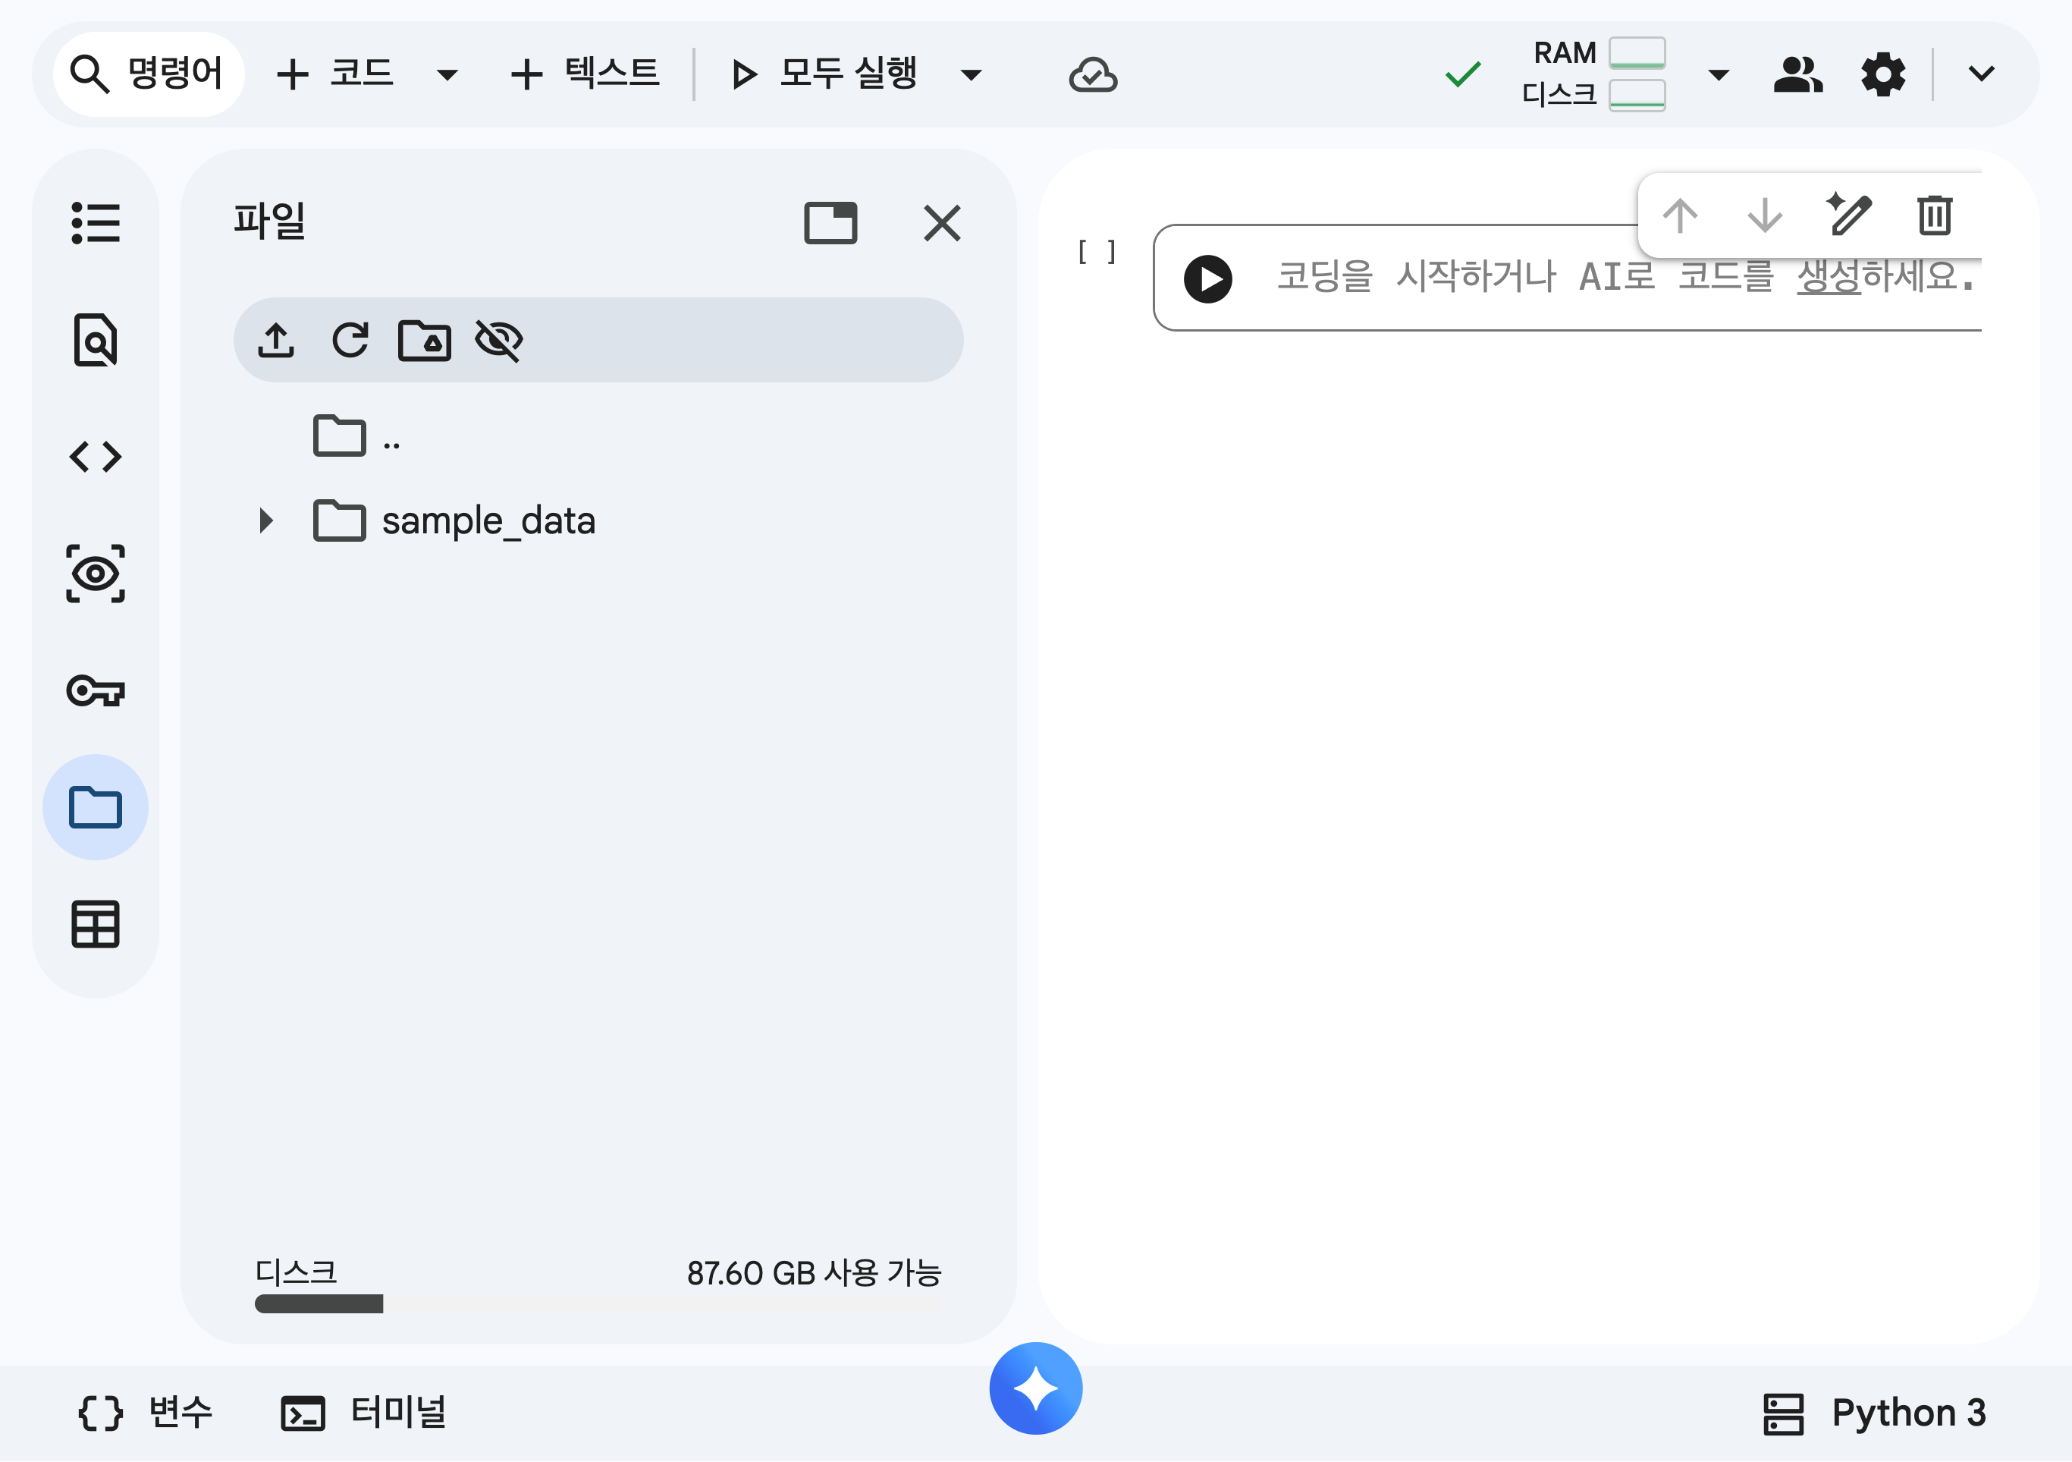2072x1462 pixels.
Task: Open the share people icon
Action: pos(1797,74)
